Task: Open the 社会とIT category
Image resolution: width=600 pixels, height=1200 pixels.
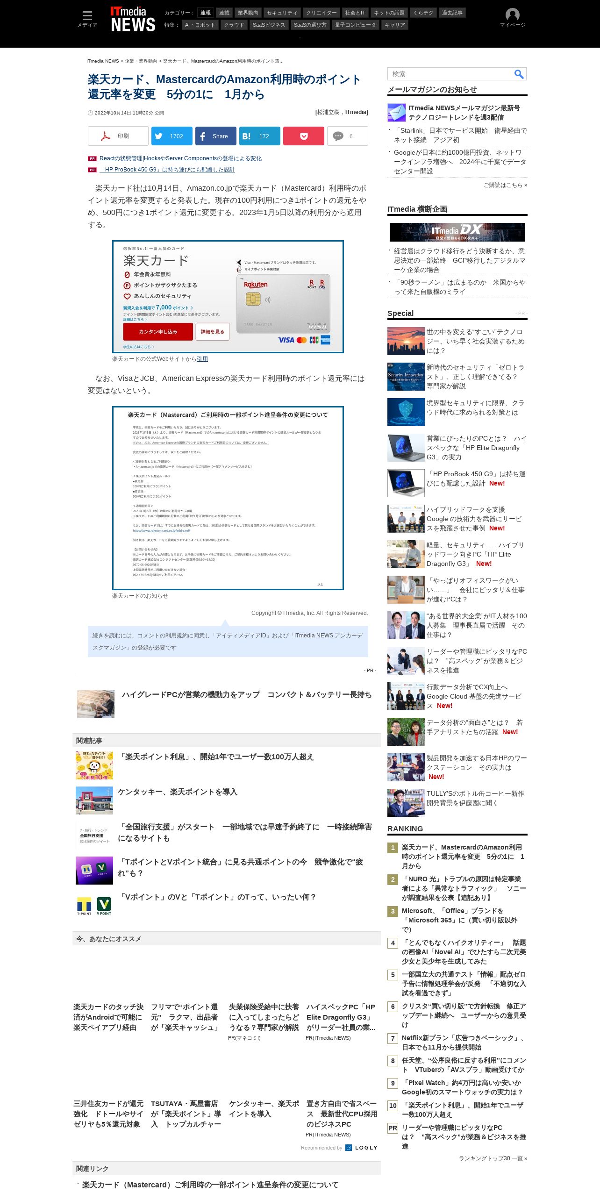Action: 355,13
